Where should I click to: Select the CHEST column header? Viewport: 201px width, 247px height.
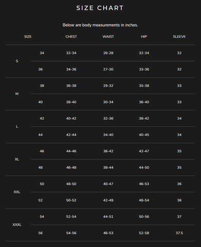coord(71,37)
